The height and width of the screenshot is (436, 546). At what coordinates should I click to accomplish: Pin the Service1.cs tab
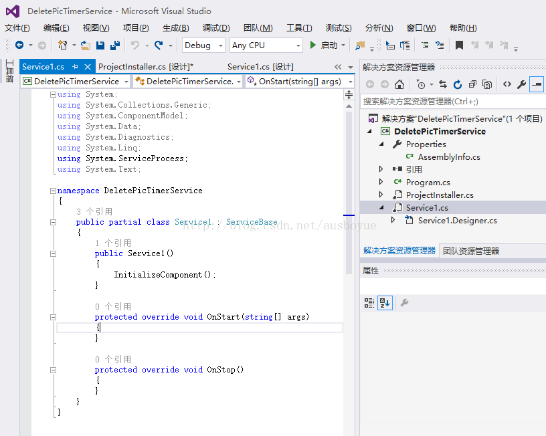click(x=75, y=66)
